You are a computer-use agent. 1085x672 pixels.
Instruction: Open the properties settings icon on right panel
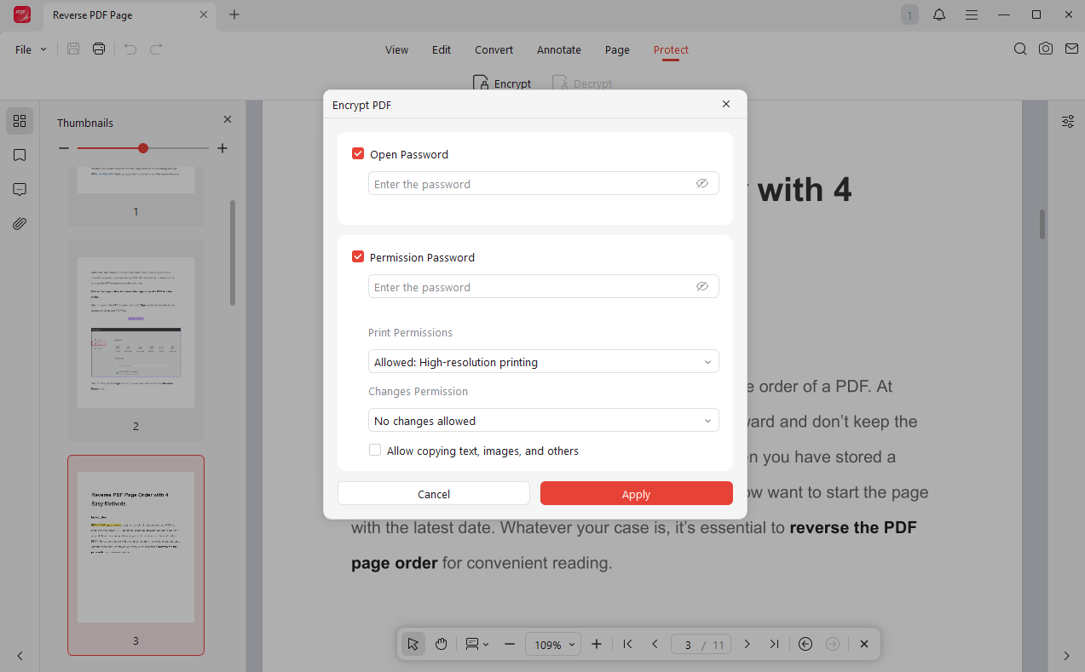point(1068,121)
